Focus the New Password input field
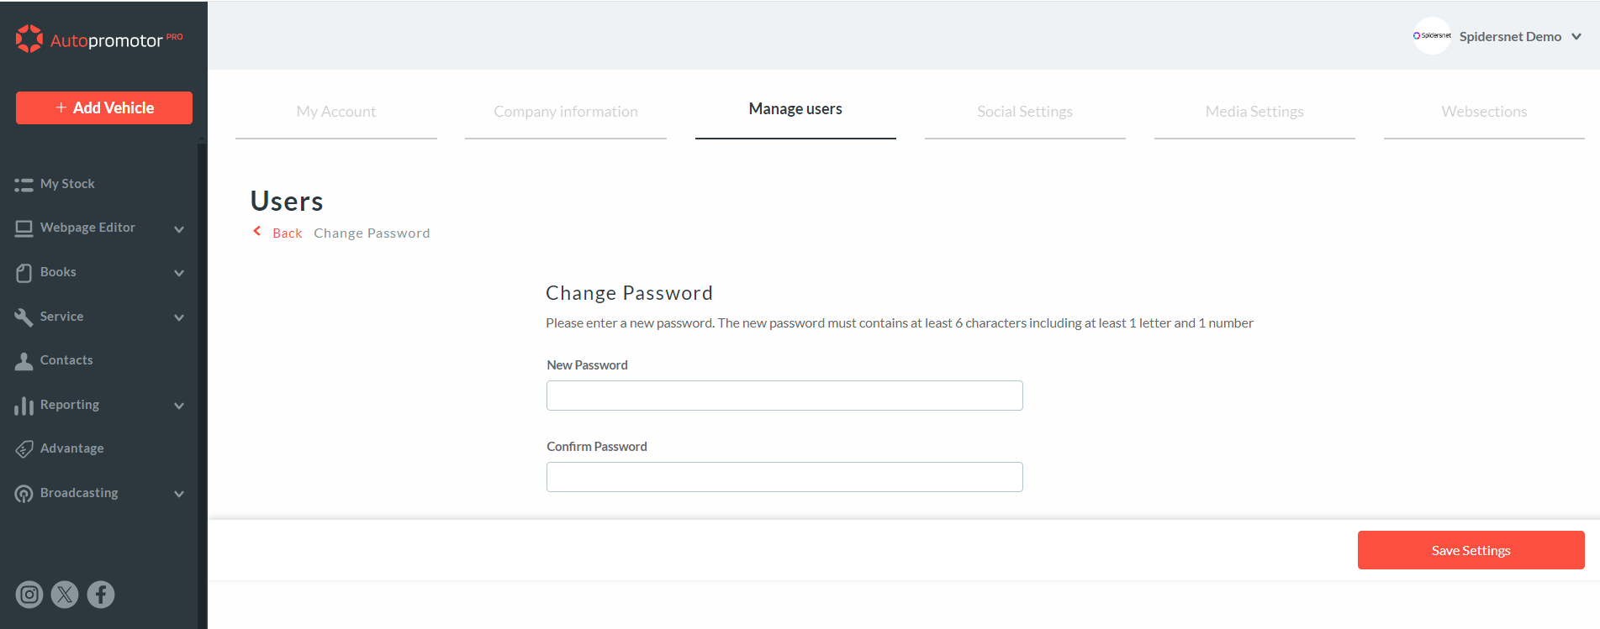The height and width of the screenshot is (629, 1600). (784, 396)
